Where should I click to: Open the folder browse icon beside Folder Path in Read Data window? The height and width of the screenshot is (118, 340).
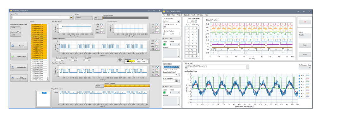click(71, 17)
